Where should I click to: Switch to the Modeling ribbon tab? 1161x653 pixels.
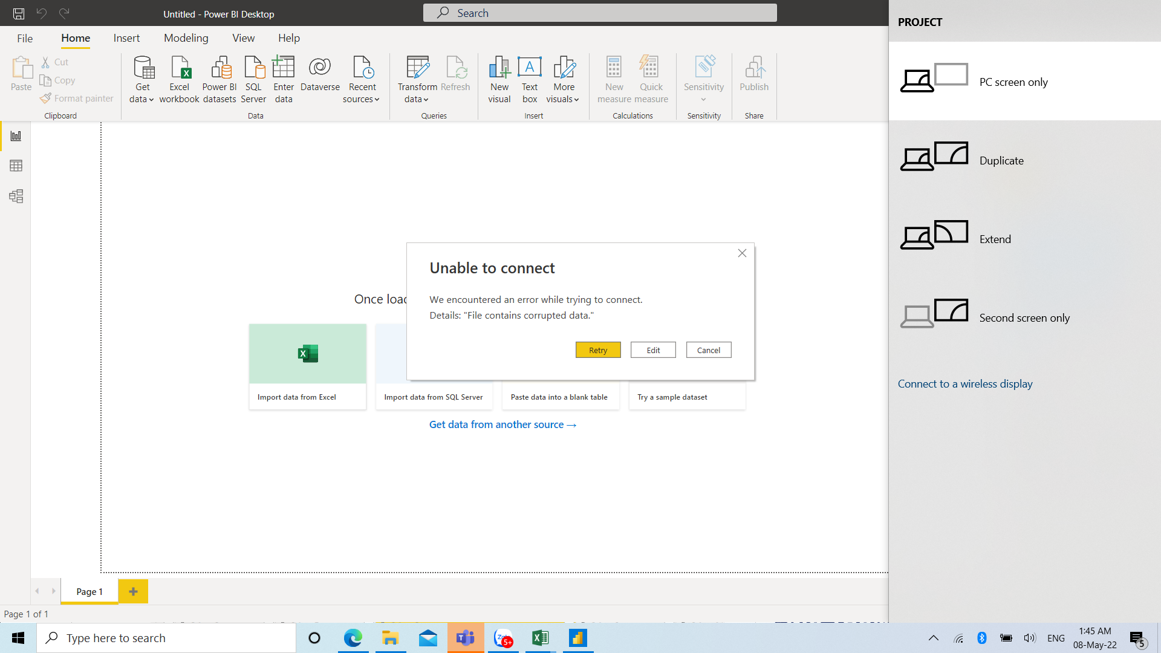(x=186, y=38)
